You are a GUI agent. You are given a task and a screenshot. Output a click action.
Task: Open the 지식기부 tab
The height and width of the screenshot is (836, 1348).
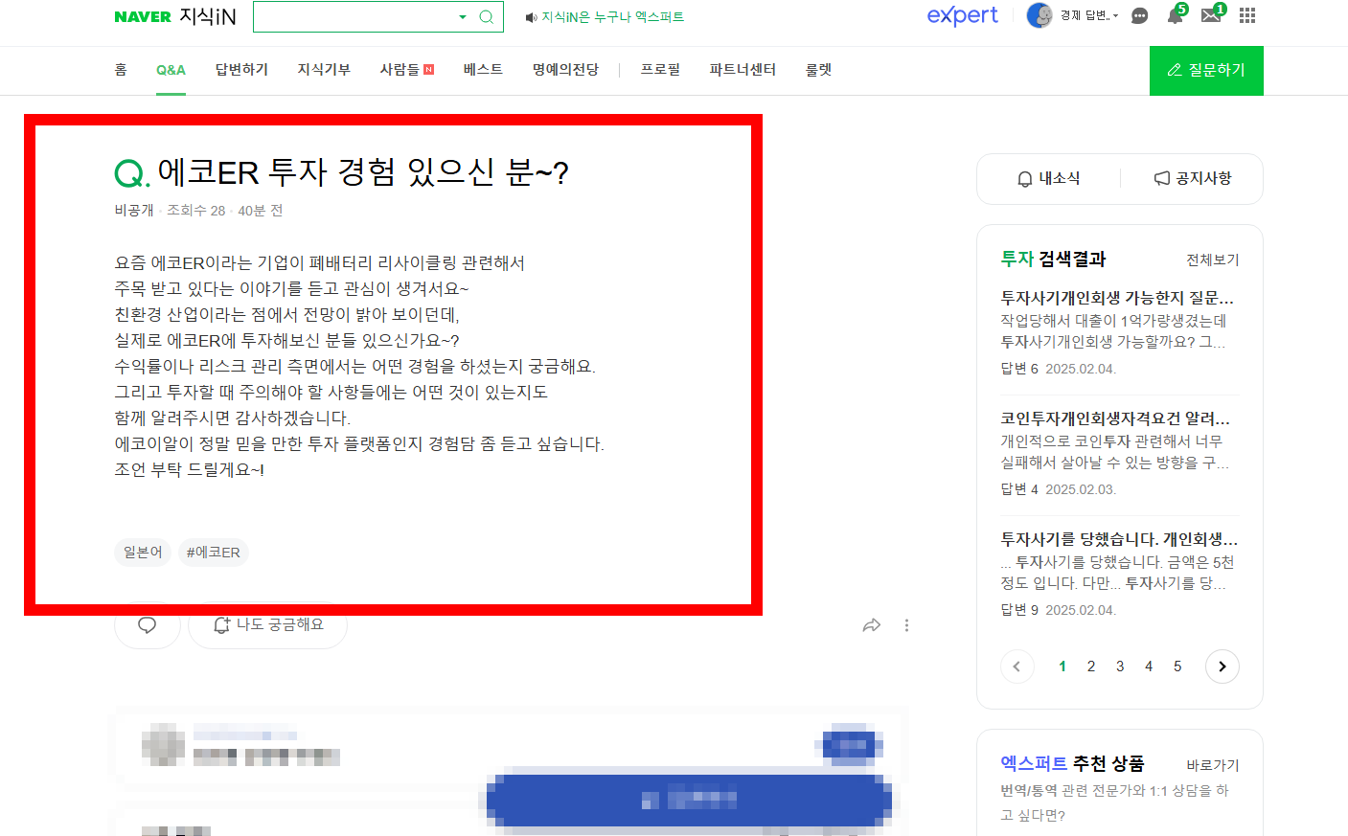click(324, 70)
